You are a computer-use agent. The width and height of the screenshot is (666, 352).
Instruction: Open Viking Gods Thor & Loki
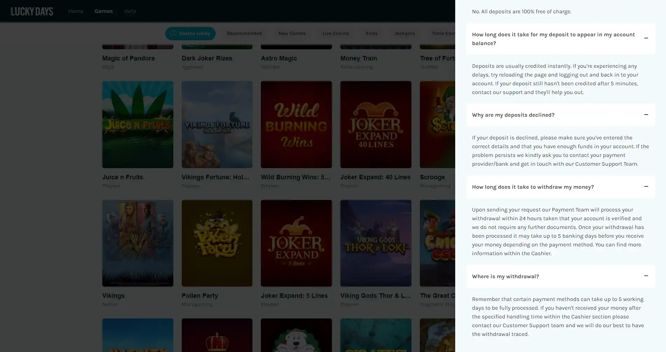pyautogui.click(x=376, y=243)
